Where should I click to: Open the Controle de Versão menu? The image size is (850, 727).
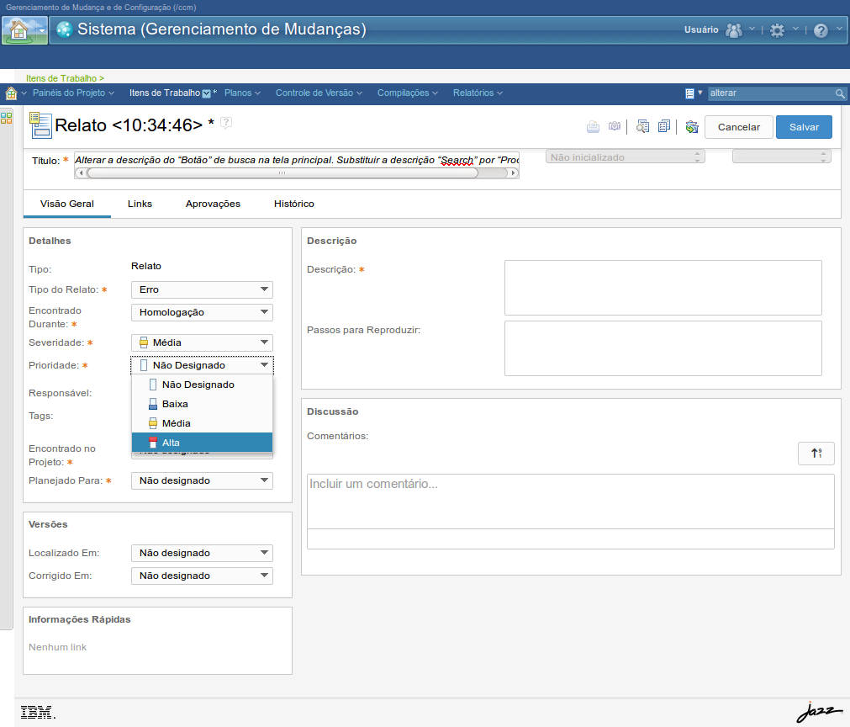click(319, 93)
